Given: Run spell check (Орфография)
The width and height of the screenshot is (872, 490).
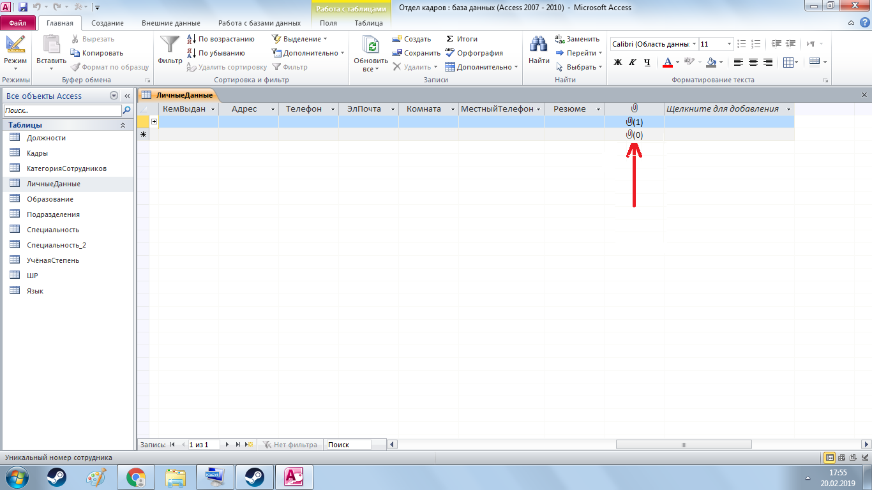Looking at the screenshot, I should [x=474, y=53].
